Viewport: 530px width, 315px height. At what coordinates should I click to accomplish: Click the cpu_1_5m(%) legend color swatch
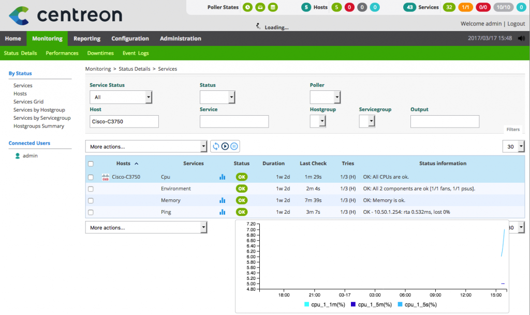coord(353,304)
